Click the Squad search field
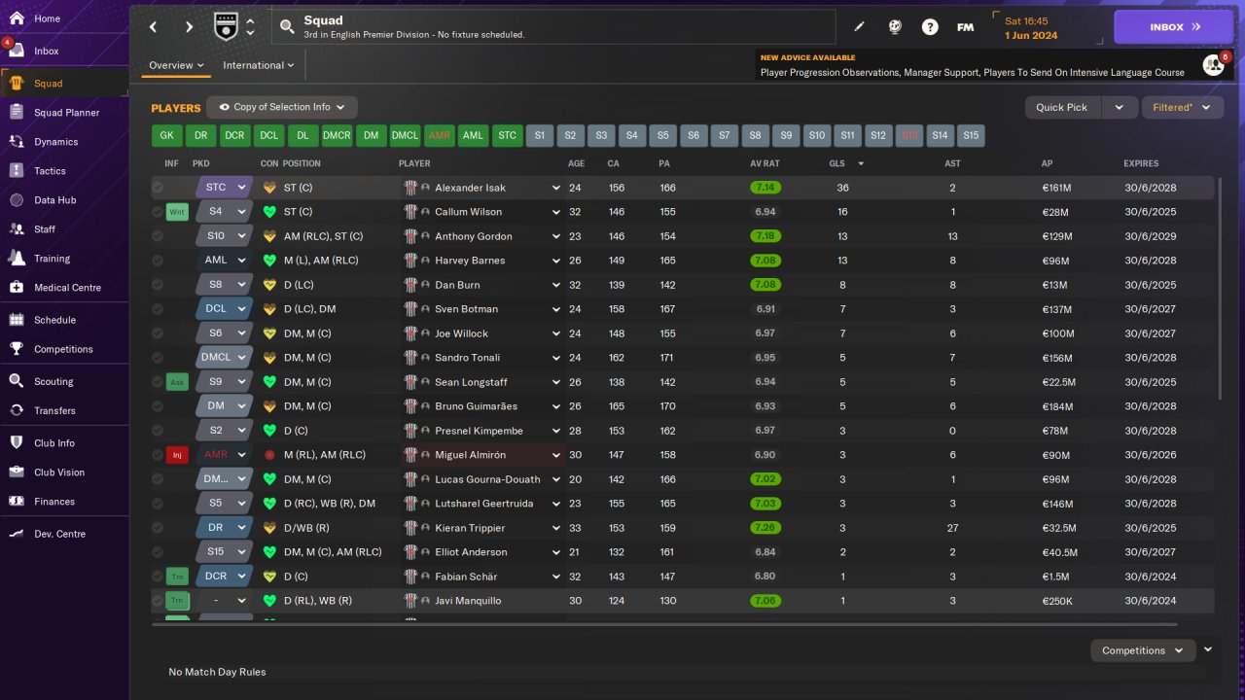The width and height of the screenshot is (1245, 700). click(x=553, y=27)
